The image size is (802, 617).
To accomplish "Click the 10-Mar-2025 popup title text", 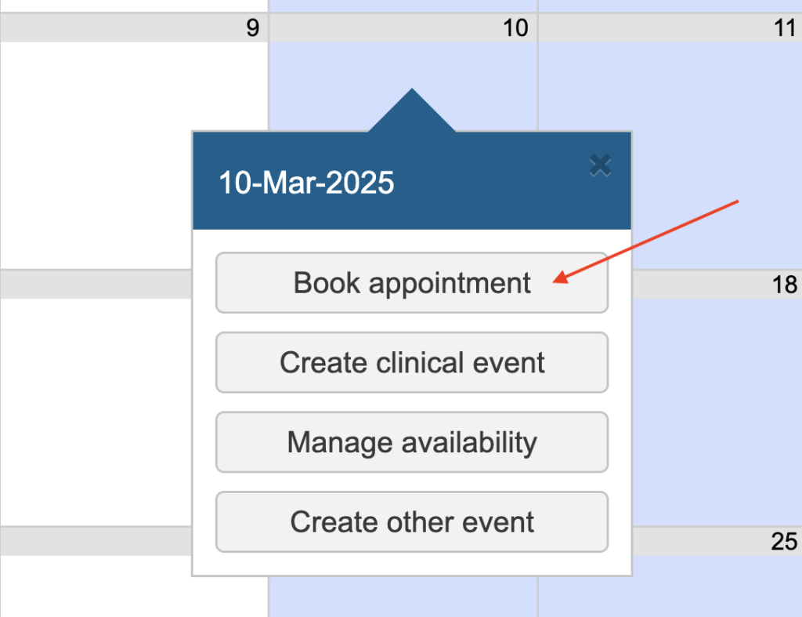I will click(306, 183).
